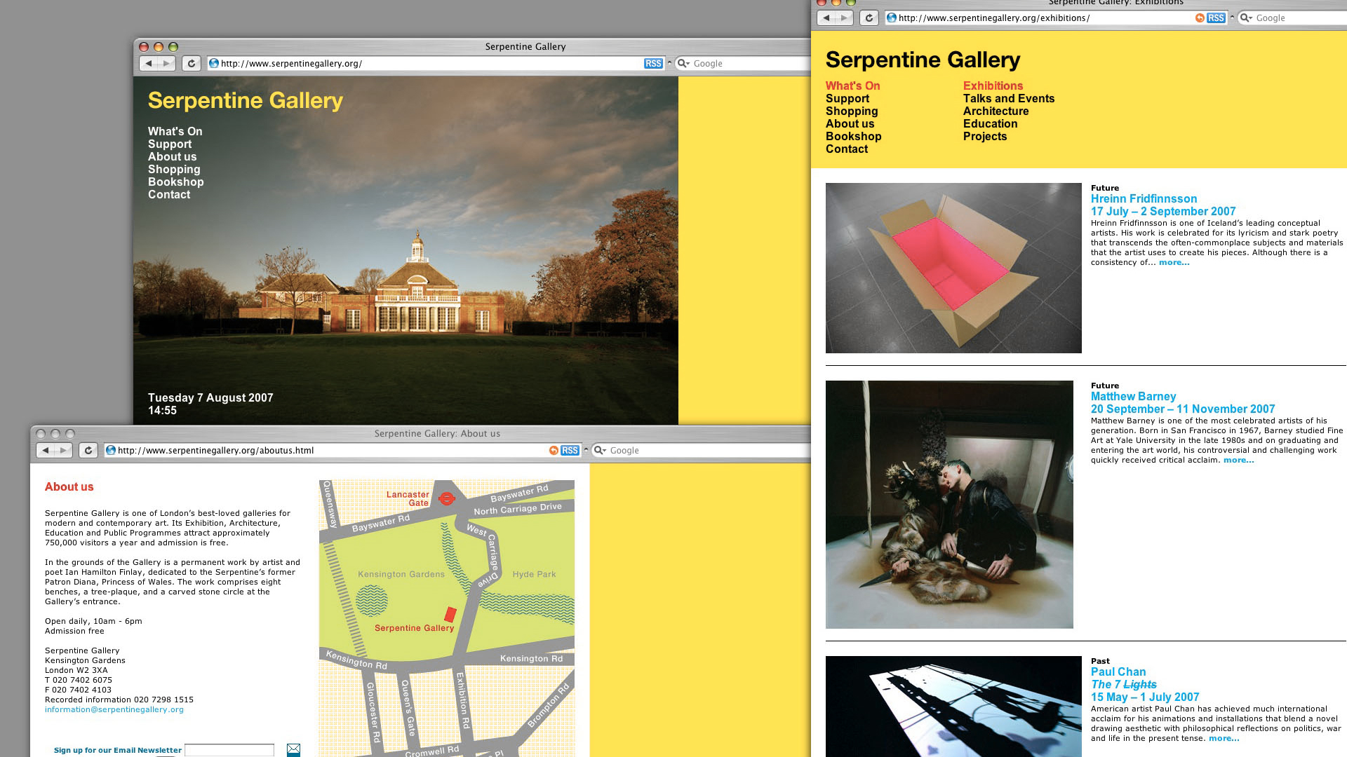Select Architecture in the exhibitions page navigation

[996, 111]
